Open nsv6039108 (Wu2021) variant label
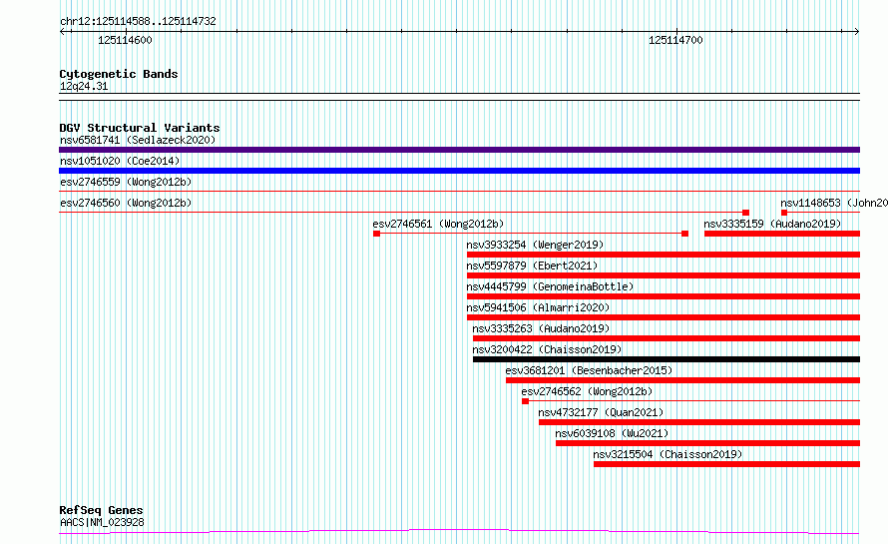The width and height of the screenshot is (888, 544). (x=612, y=433)
